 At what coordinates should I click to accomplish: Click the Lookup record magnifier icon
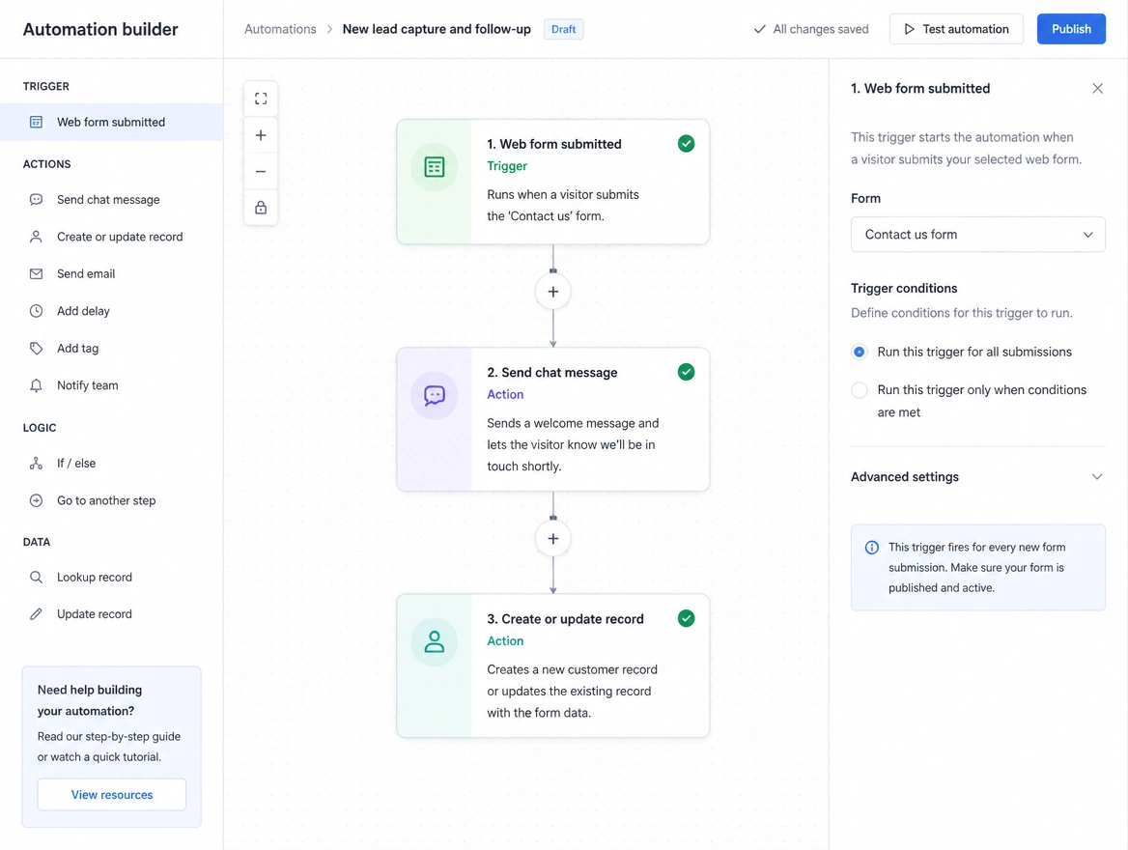point(36,578)
